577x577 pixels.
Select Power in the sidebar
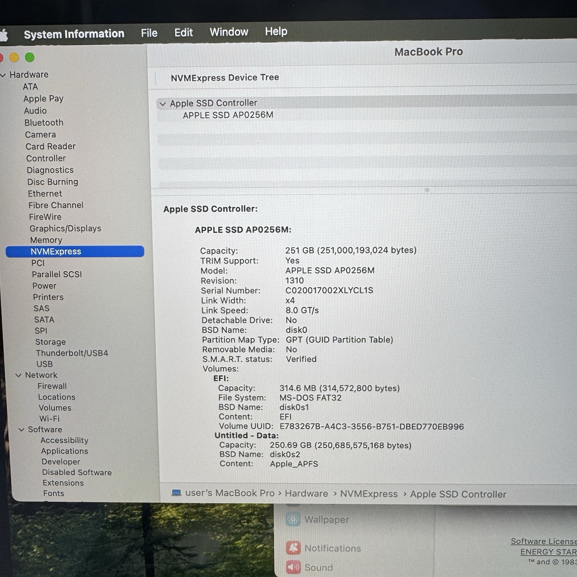44,286
